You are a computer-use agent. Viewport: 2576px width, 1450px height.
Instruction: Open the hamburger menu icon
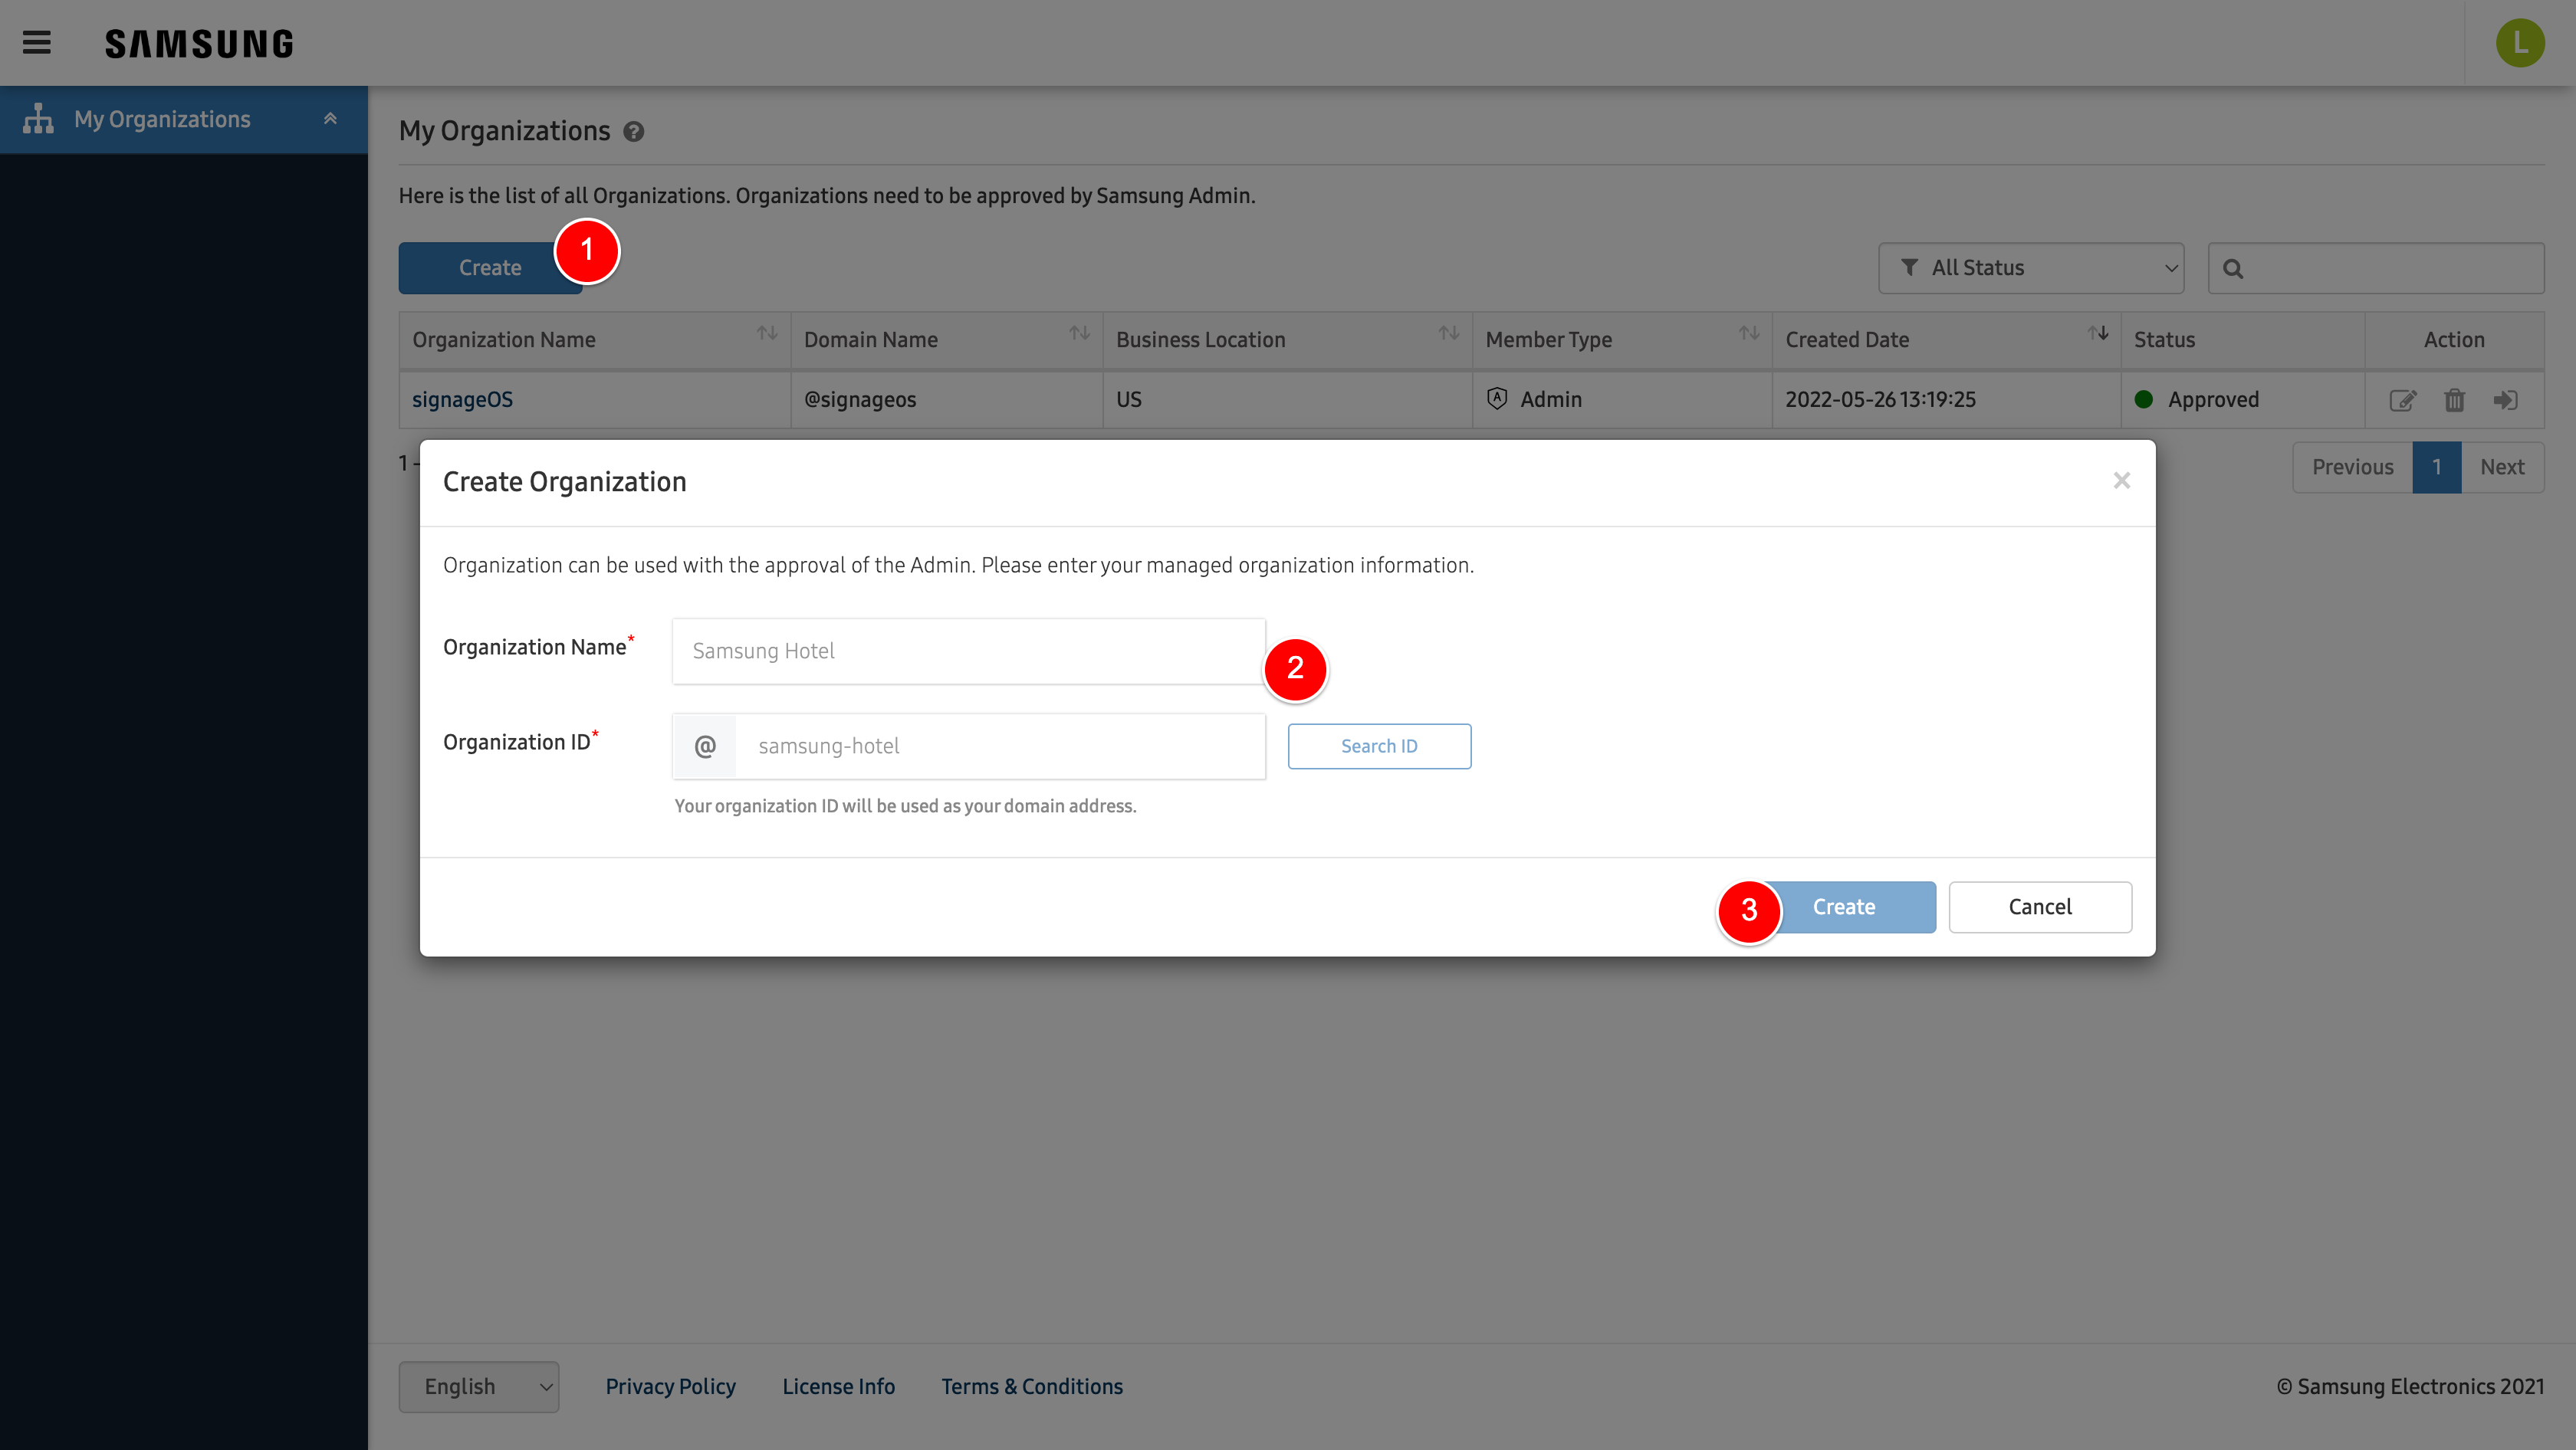(37, 43)
